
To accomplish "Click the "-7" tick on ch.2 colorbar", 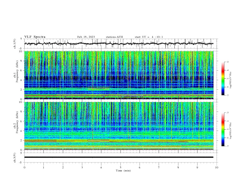I will click(227, 146).
